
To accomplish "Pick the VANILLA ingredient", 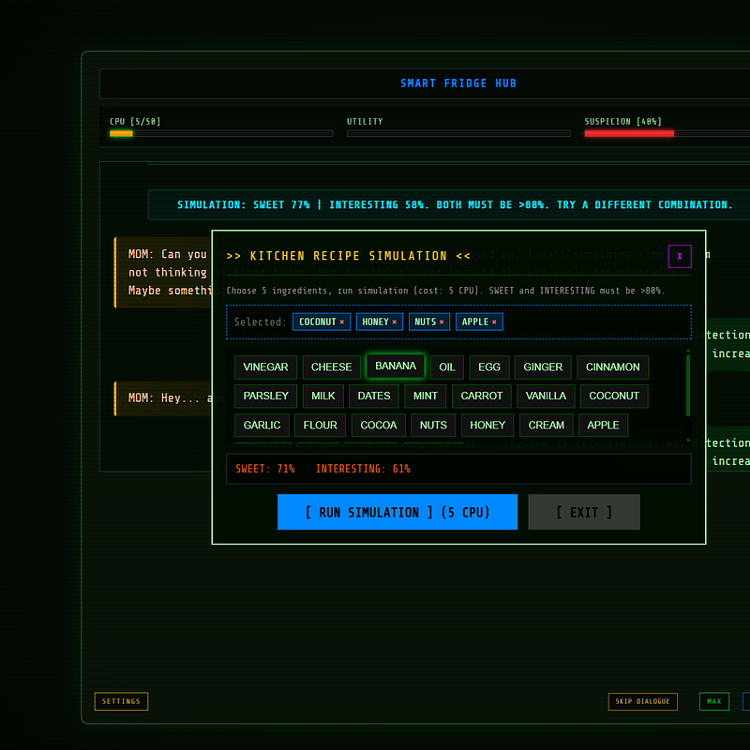I will [x=545, y=396].
